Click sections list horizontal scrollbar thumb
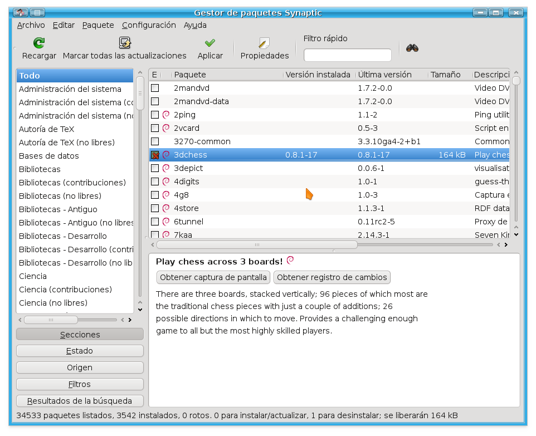The image size is (536, 436). click(51, 320)
